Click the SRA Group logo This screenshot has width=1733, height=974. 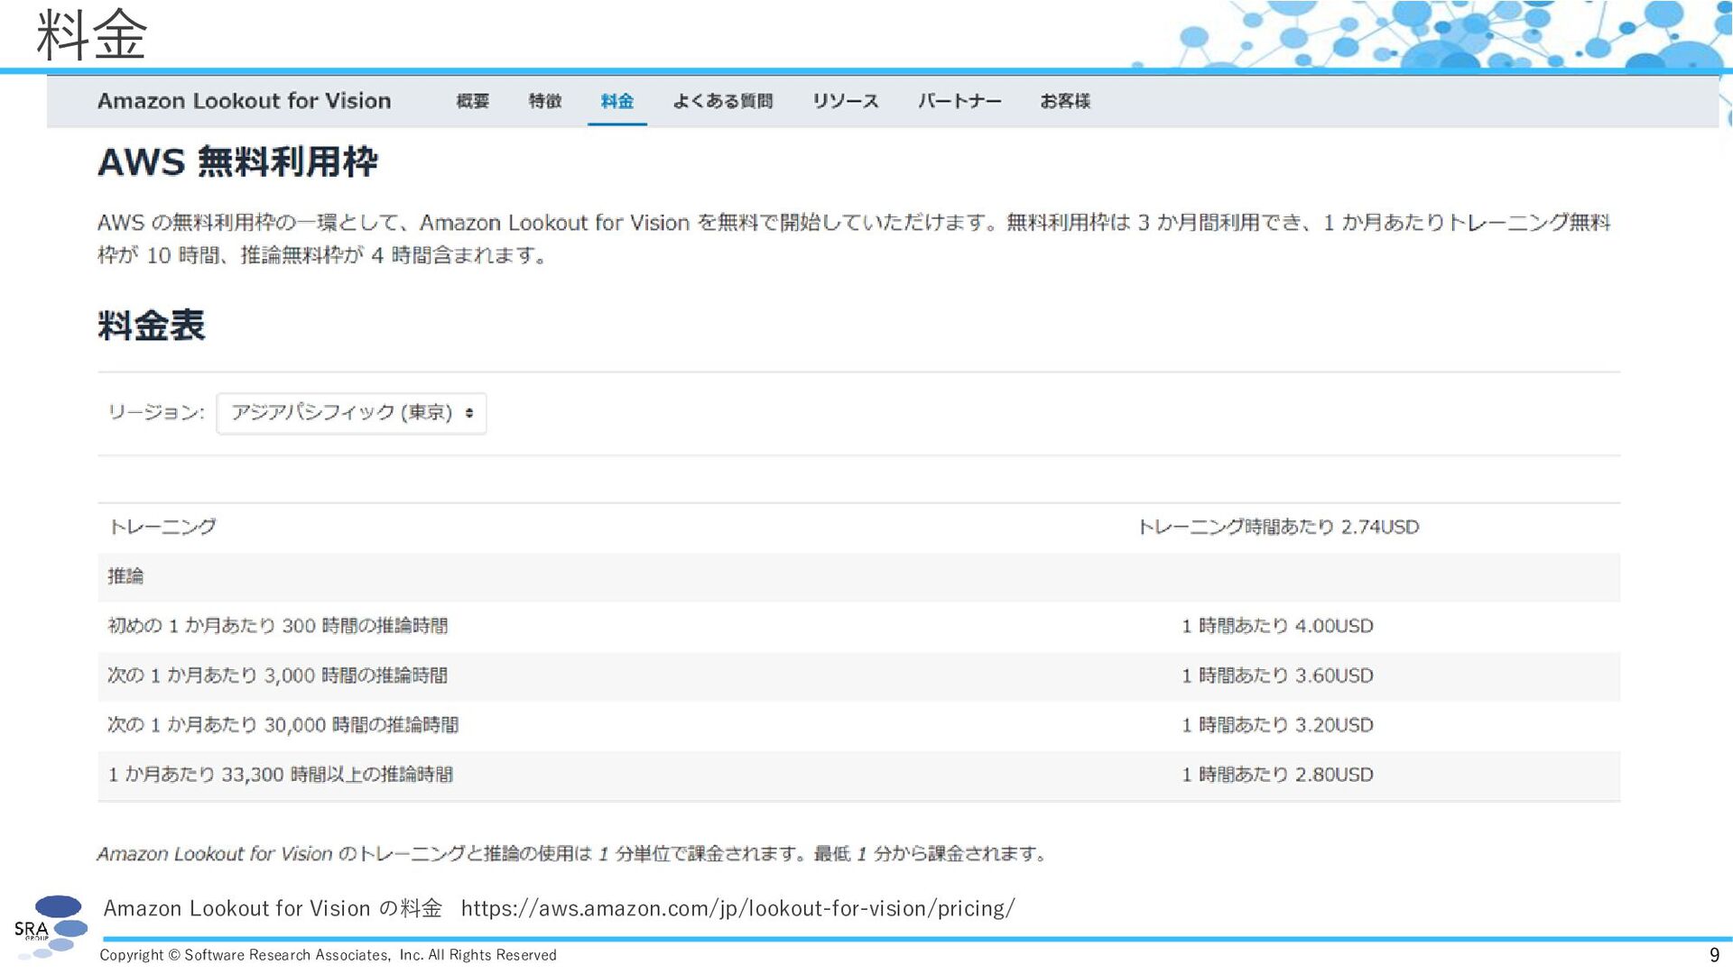(51, 927)
